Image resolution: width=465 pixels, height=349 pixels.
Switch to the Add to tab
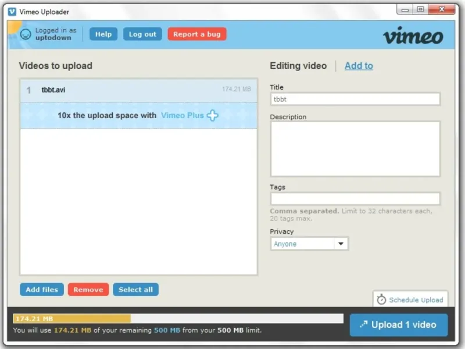point(359,66)
